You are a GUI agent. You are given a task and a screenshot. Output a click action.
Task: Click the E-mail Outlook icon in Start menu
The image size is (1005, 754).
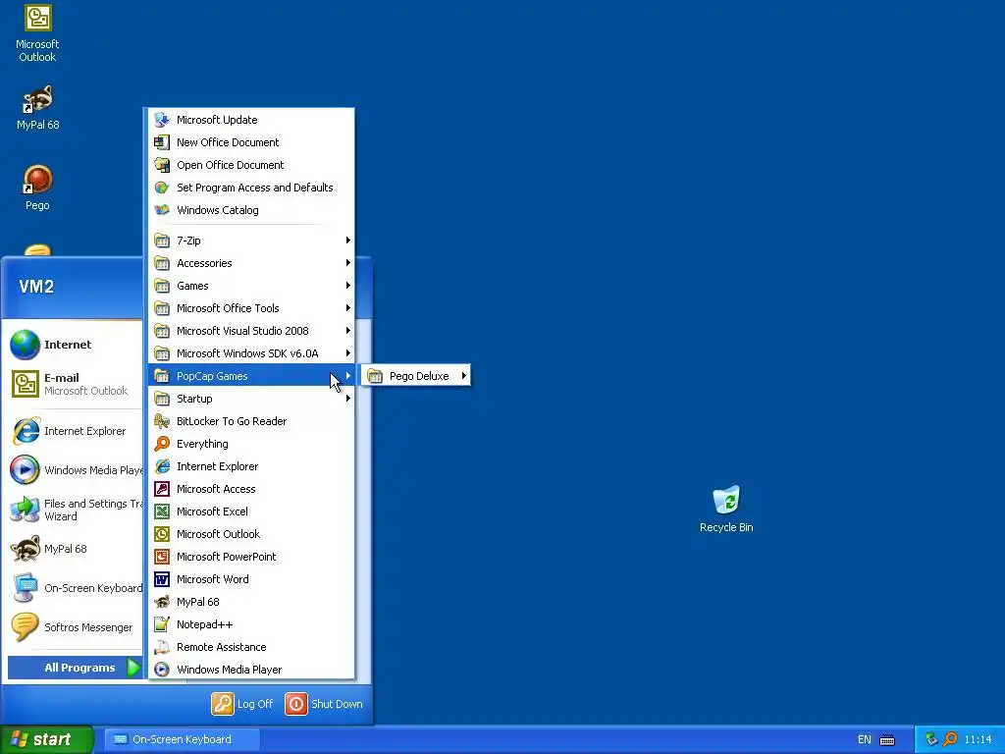[25, 384]
